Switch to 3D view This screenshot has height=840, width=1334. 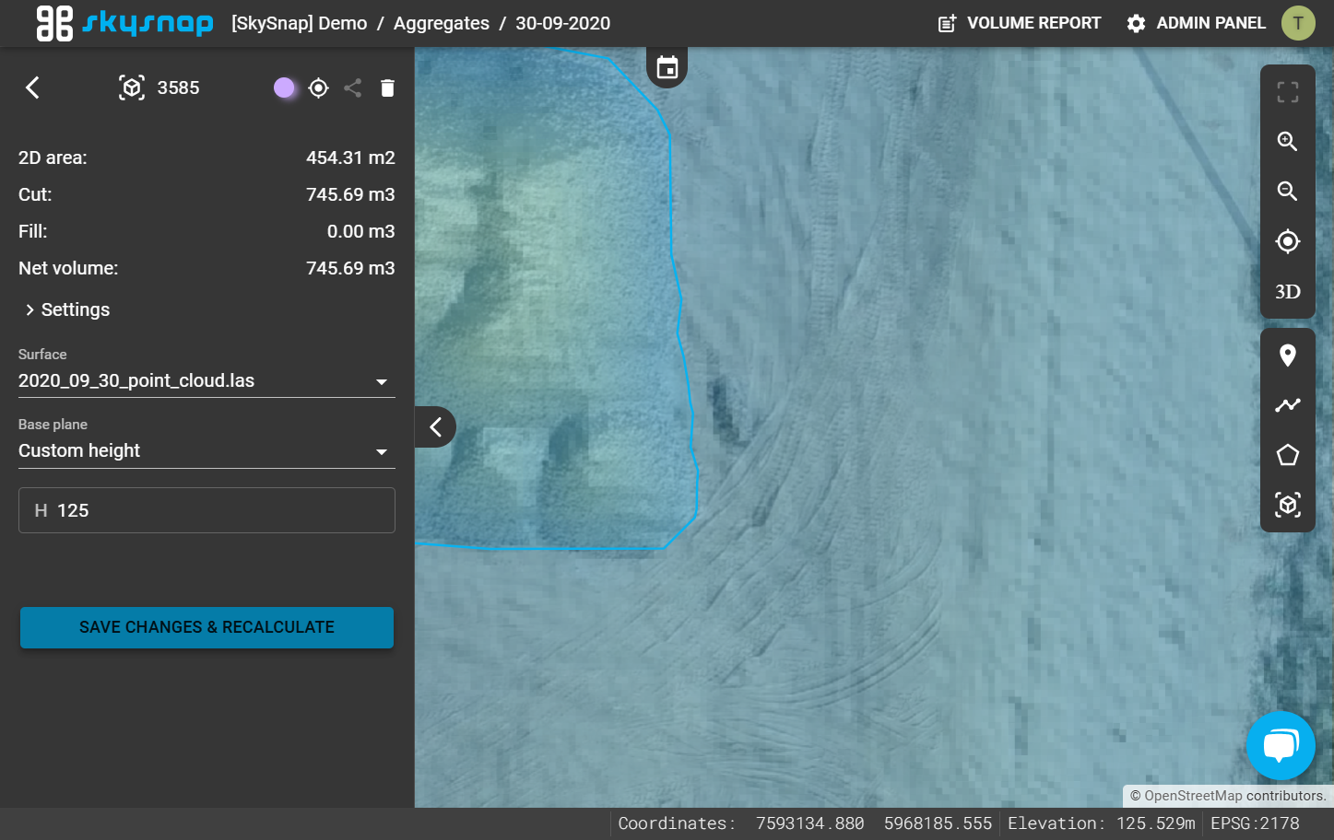pos(1288,292)
